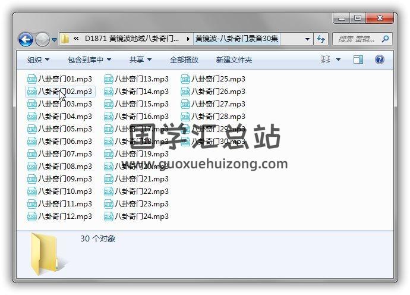Image resolution: width=410 pixels, height=295 pixels.
Task: Open the address bar history dropdown
Action: 307,39
